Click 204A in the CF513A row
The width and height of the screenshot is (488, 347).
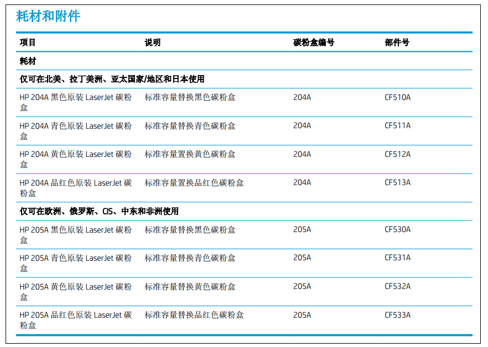click(302, 182)
